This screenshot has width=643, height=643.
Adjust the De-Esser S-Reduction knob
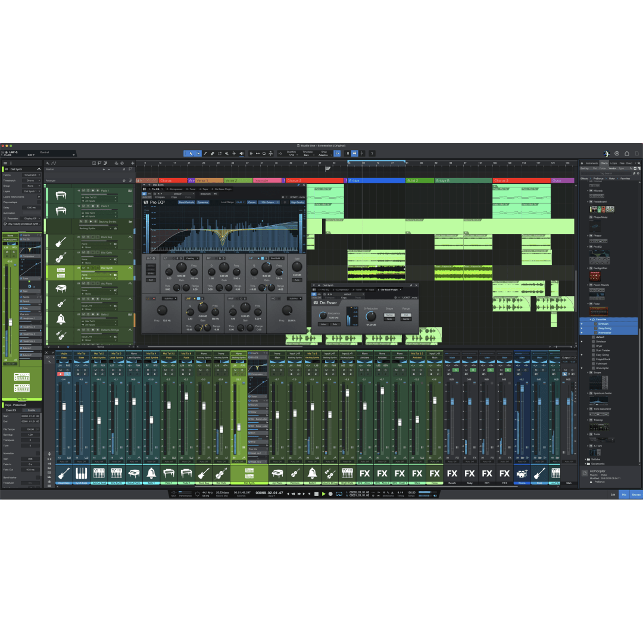click(x=371, y=316)
